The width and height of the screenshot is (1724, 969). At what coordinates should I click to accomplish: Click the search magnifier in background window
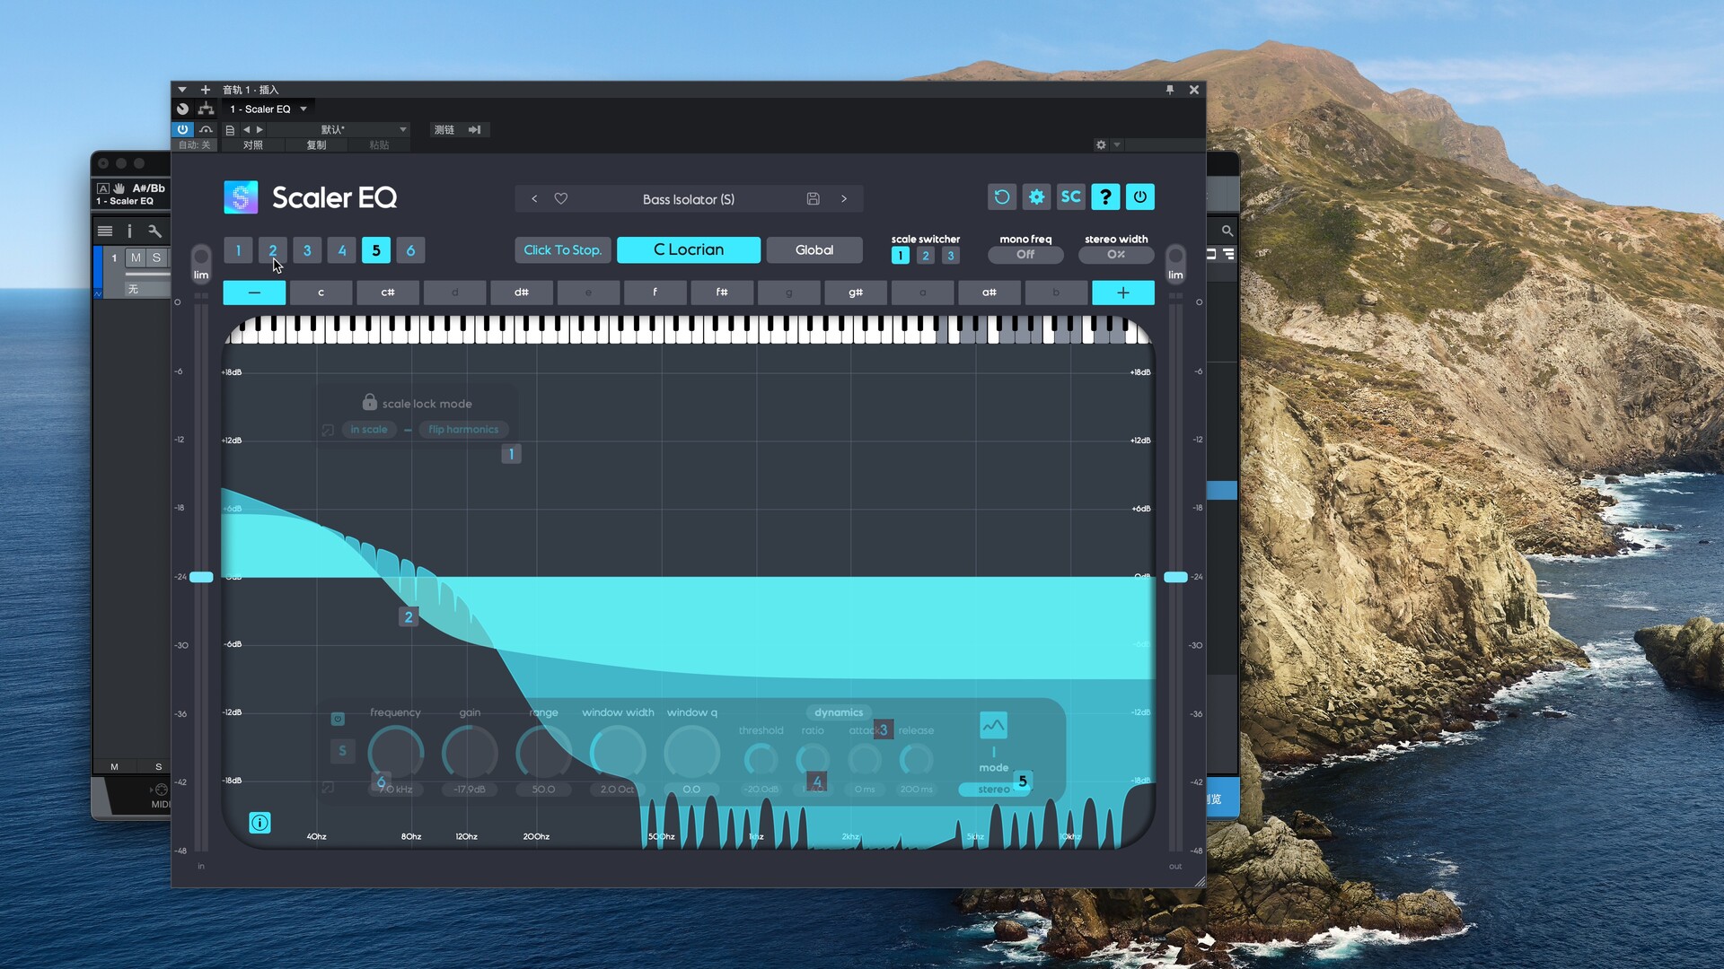(x=1227, y=231)
